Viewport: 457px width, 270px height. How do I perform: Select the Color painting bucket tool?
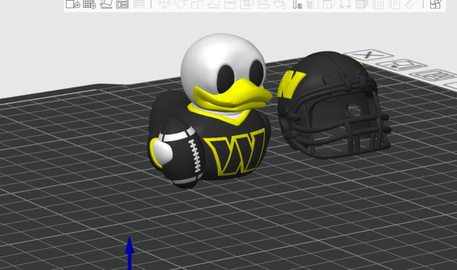tap(280, 4)
